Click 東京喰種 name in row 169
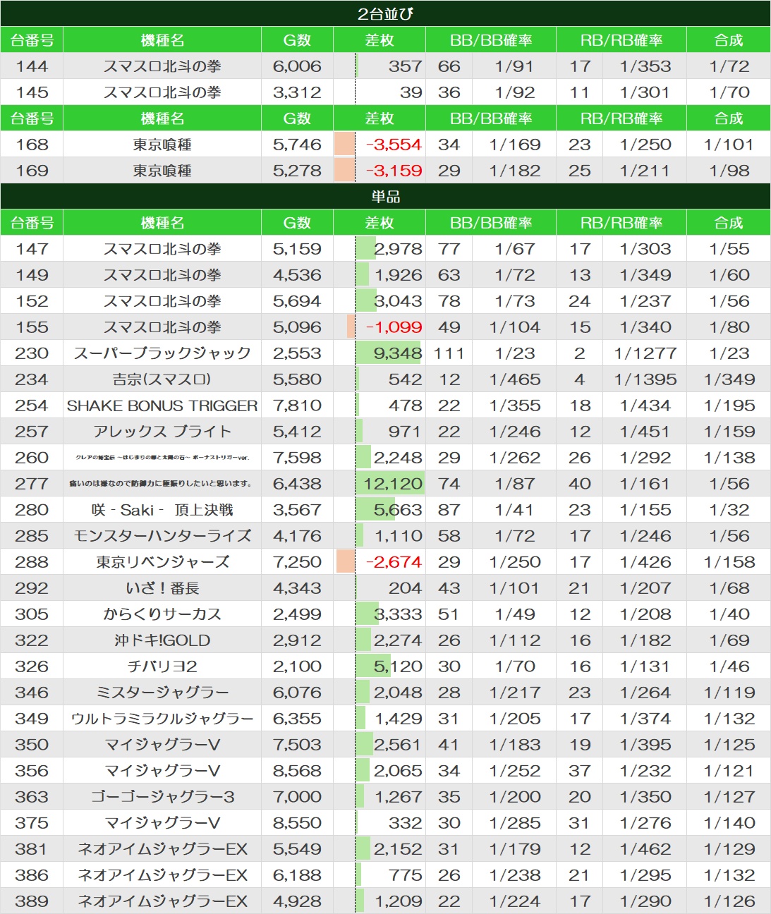The height and width of the screenshot is (914, 771). [162, 171]
